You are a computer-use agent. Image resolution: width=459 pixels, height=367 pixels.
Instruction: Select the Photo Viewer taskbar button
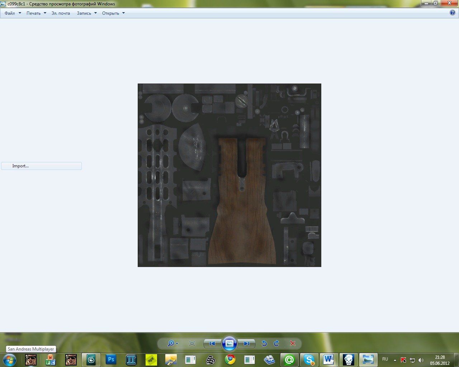pos(368,359)
